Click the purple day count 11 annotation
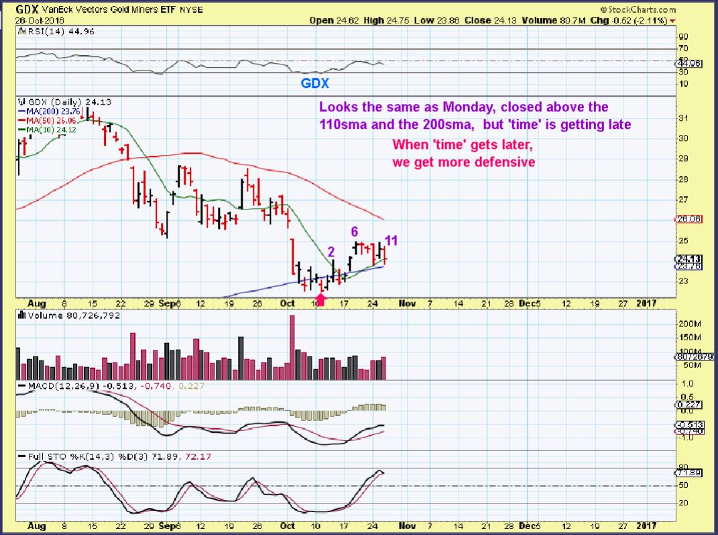Viewport: 718px width, 535px height. tap(391, 241)
